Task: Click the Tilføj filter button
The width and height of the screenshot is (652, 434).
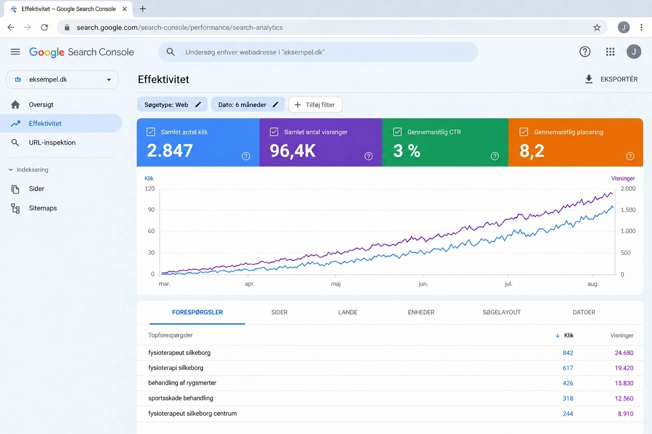Action: pyautogui.click(x=315, y=105)
